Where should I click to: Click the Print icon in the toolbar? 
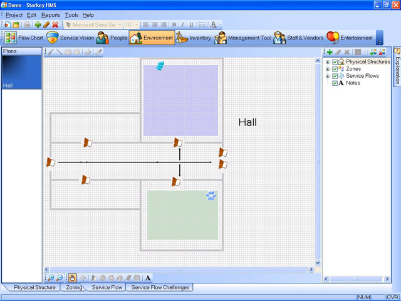[27, 24]
